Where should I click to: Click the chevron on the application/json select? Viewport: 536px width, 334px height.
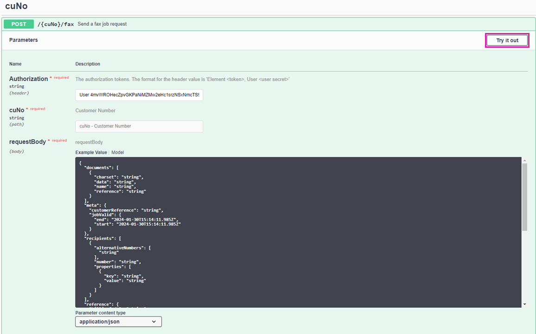[x=154, y=321]
